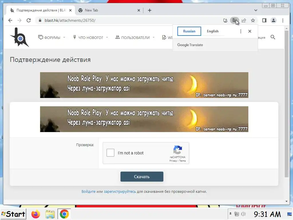The image size is (293, 220).
Task: Click the install/download page icon in address bar
Action: point(225,20)
